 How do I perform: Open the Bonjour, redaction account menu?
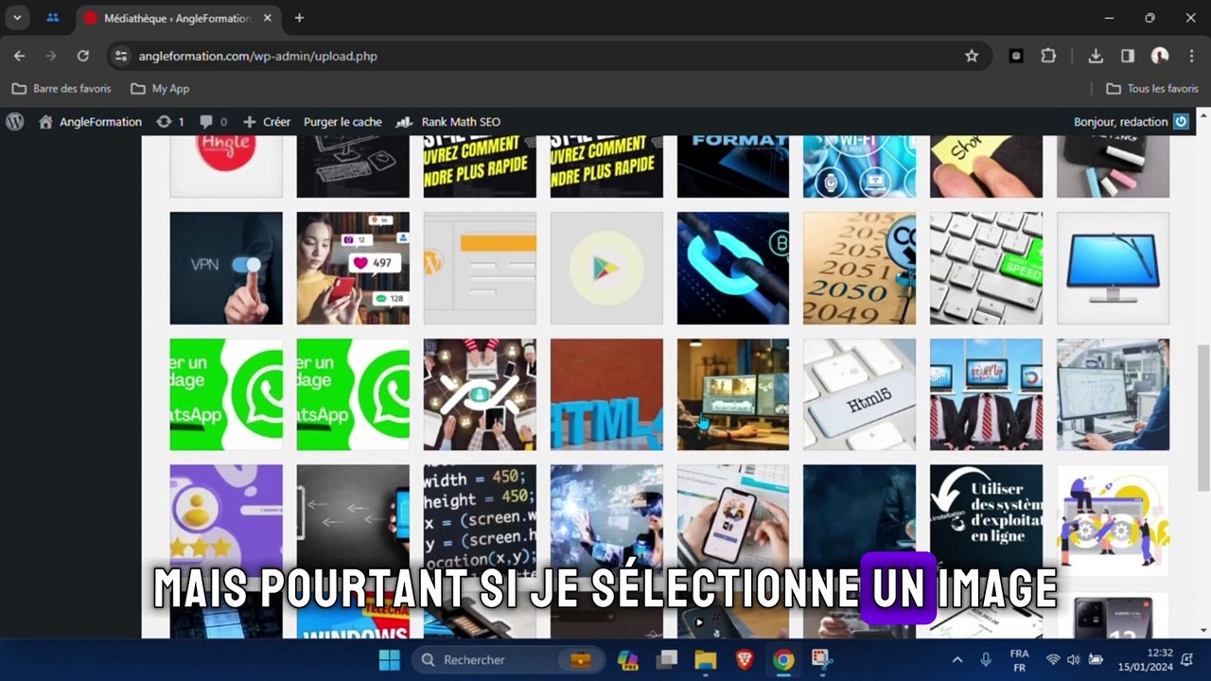pos(1132,121)
